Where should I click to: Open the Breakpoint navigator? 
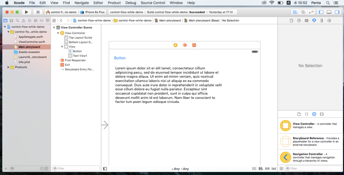42,20
